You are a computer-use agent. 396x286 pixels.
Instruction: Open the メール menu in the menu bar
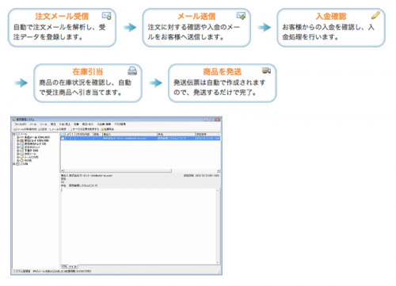click(x=33, y=124)
